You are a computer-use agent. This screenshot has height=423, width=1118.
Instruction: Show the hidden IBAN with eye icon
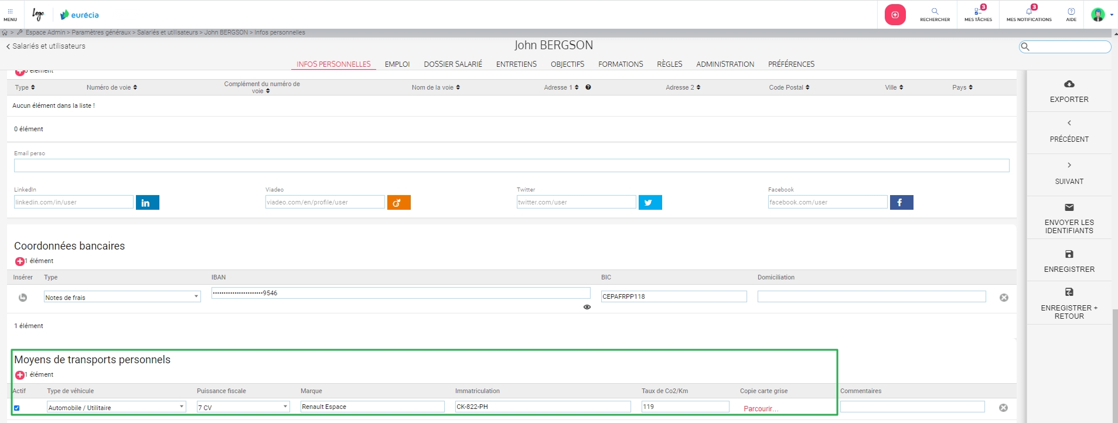(587, 307)
